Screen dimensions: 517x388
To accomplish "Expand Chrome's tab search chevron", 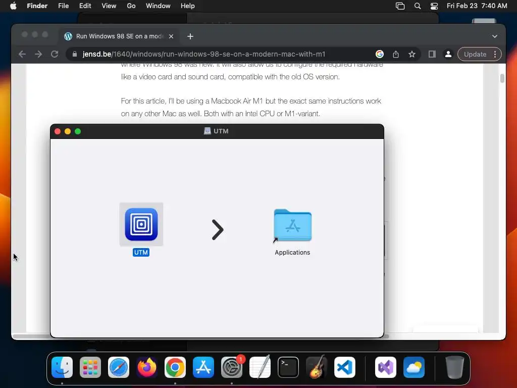I will [x=495, y=36].
